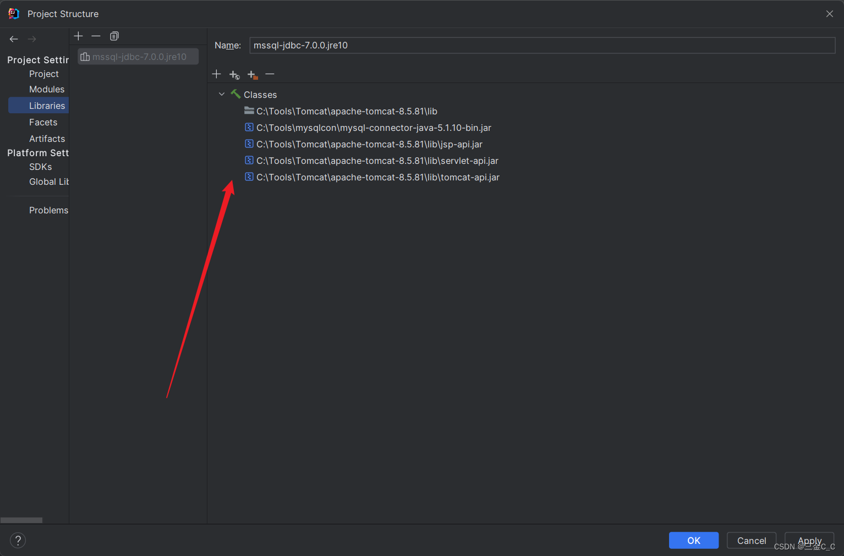Go back with the left arrow
The height and width of the screenshot is (556, 844).
(14, 39)
